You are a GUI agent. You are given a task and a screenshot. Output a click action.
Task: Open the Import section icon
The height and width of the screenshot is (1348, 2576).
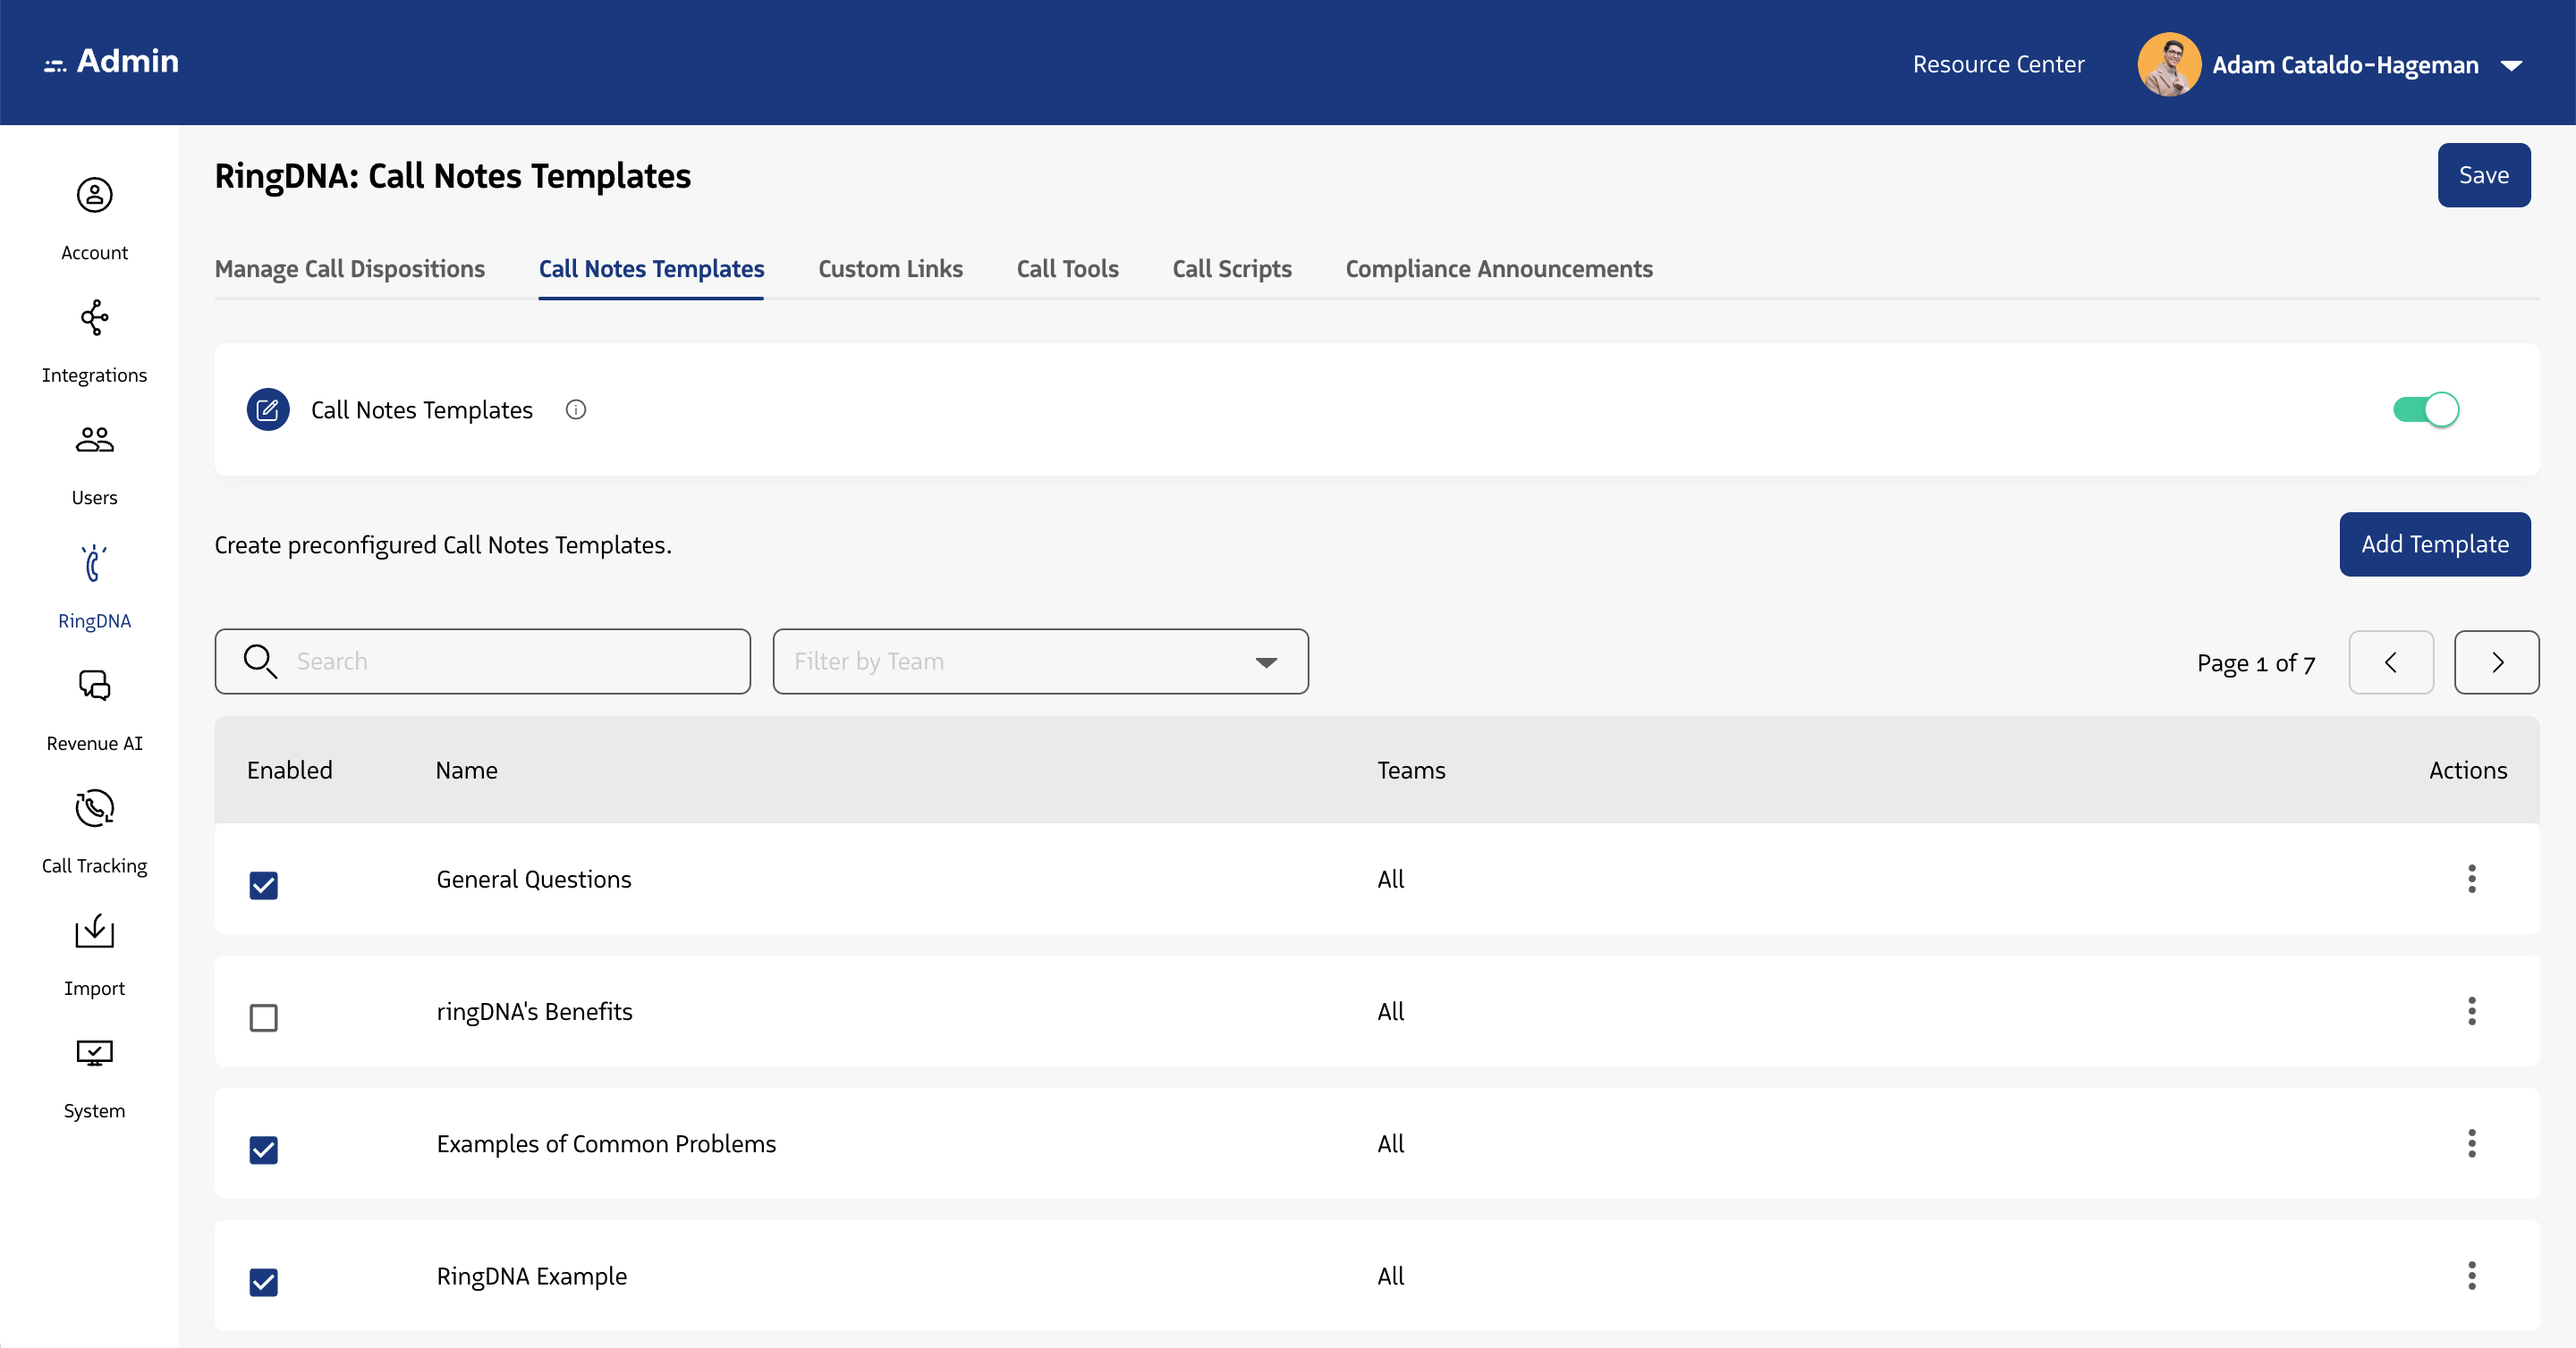point(94,931)
